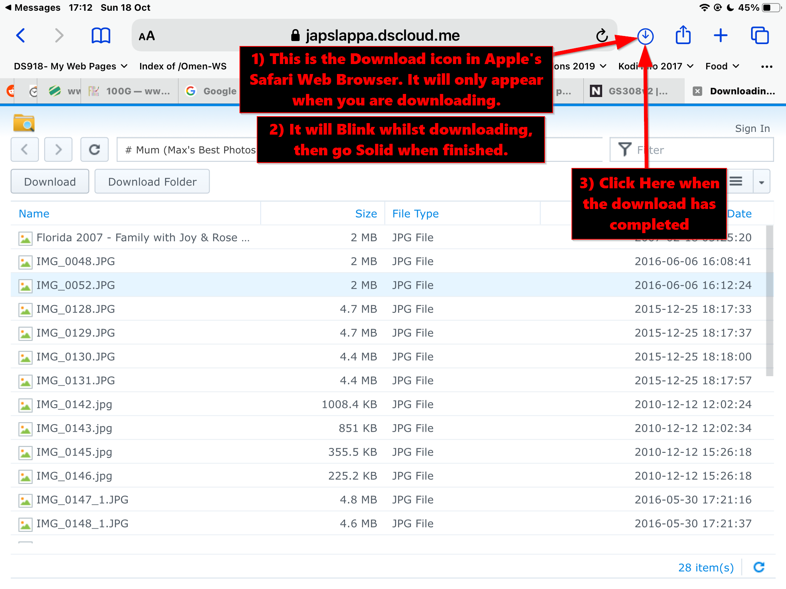Tap the Share icon
Screen dimensions: 786x589
pyautogui.click(x=683, y=35)
